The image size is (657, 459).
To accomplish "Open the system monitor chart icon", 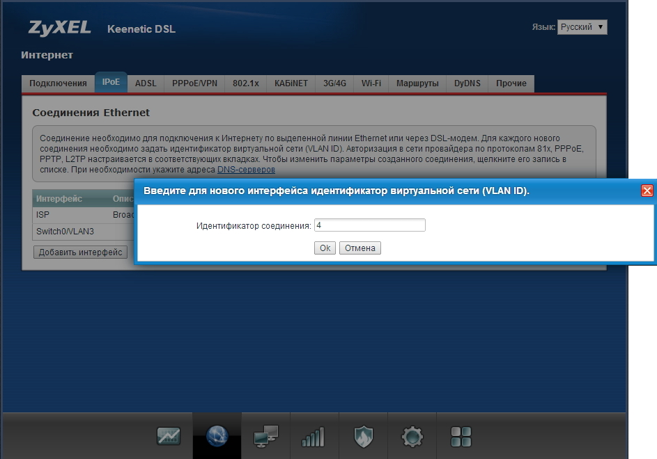I will (168, 436).
